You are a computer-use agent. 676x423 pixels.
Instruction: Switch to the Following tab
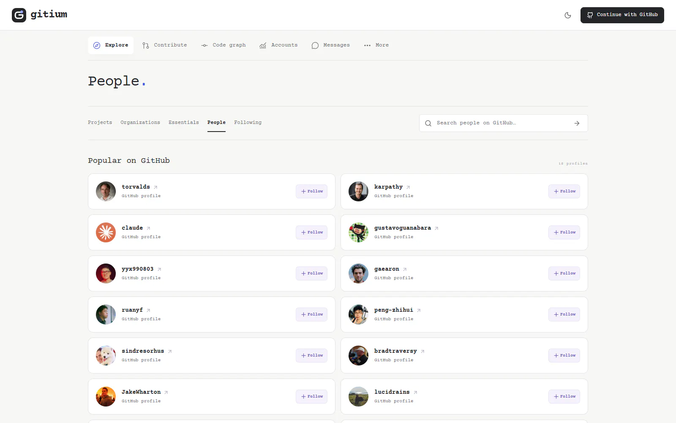(x=248, y=123)
